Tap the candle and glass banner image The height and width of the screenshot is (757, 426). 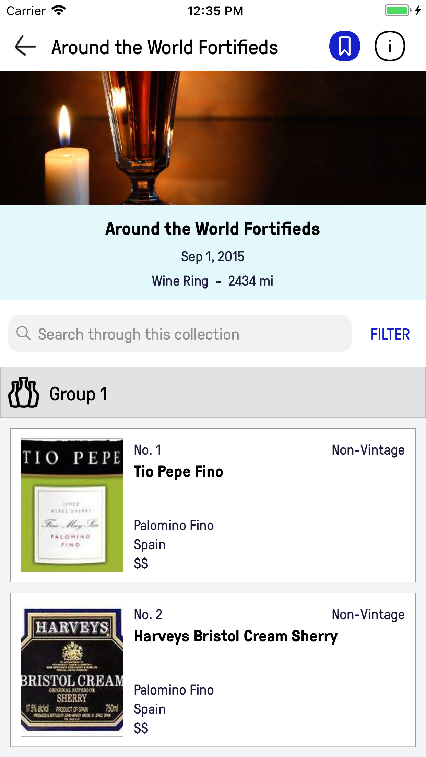point(213,138)
